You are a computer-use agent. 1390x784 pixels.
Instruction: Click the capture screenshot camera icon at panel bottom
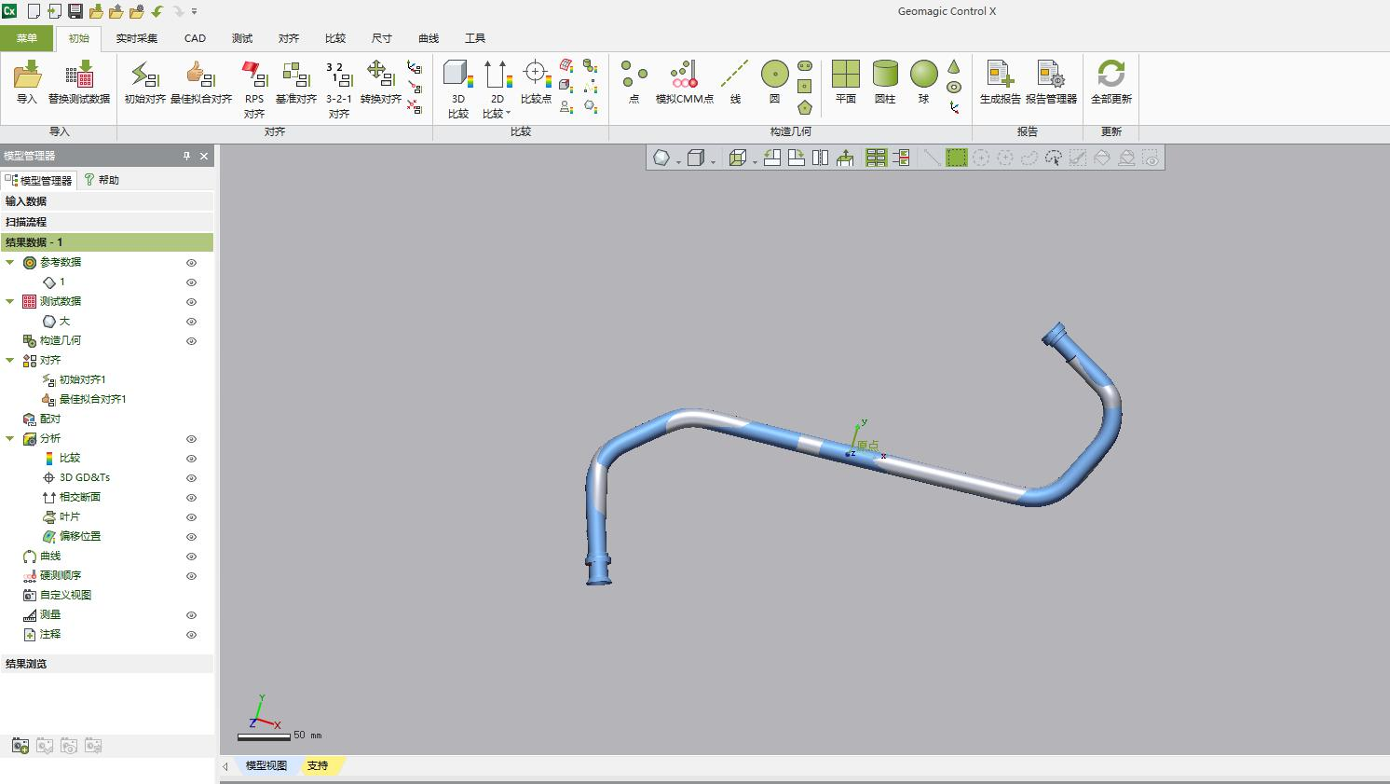pos(20,746)
